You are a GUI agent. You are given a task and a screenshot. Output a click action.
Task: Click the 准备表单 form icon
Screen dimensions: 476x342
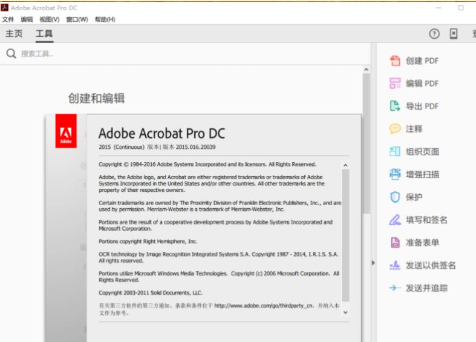395,242
